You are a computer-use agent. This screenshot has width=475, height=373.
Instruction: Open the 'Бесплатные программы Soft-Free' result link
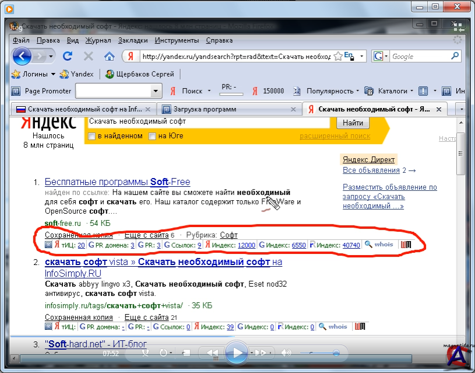pos(117,182)
